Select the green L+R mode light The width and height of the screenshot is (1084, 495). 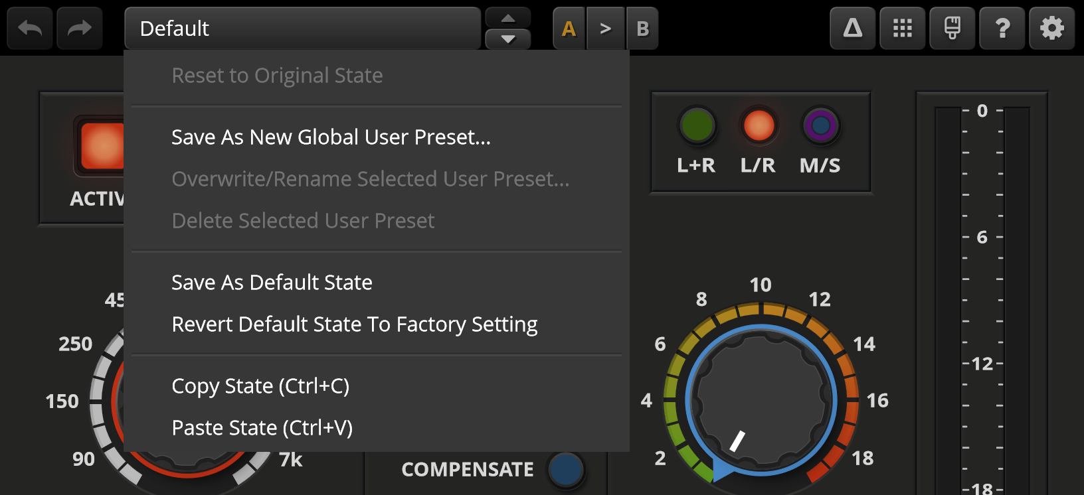697,125
